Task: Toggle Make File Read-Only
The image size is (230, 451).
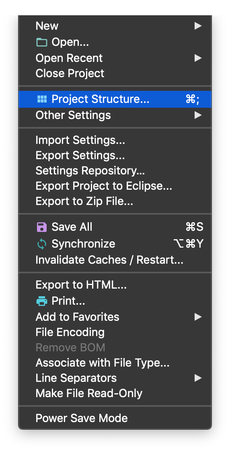Action: (x=115, y=394)
